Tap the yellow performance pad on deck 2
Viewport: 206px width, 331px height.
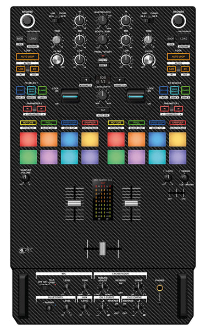(178, 140)
